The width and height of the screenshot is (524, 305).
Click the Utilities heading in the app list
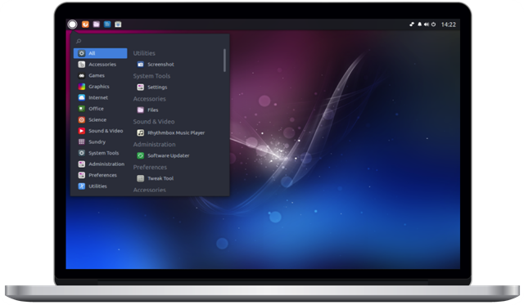click(x=144, y=53)
